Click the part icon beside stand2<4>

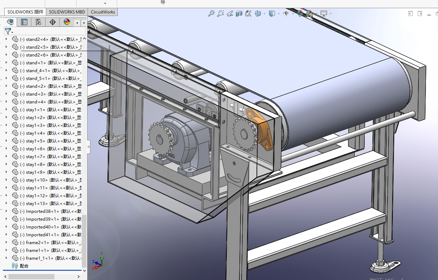pos(15,39)
